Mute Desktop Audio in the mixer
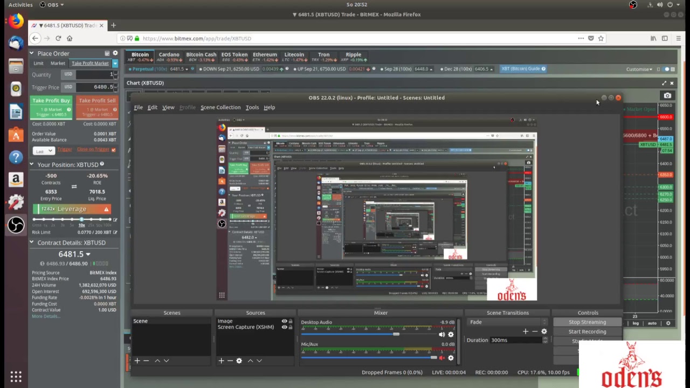This screenshot has width=690, height=388. point(442,335)
